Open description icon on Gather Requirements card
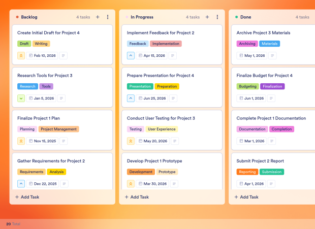The image size is (315, 229). [x=65, y=184]
